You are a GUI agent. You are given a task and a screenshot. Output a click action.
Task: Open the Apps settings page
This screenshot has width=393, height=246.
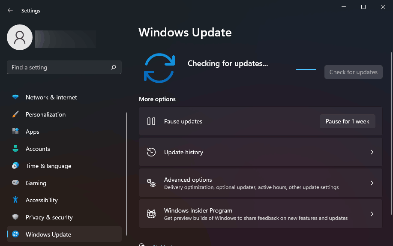[x=64, y=132]
